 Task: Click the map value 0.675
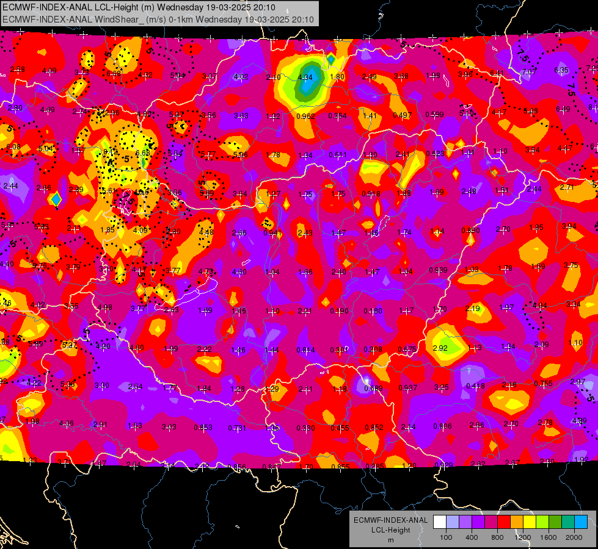[407, 350]
